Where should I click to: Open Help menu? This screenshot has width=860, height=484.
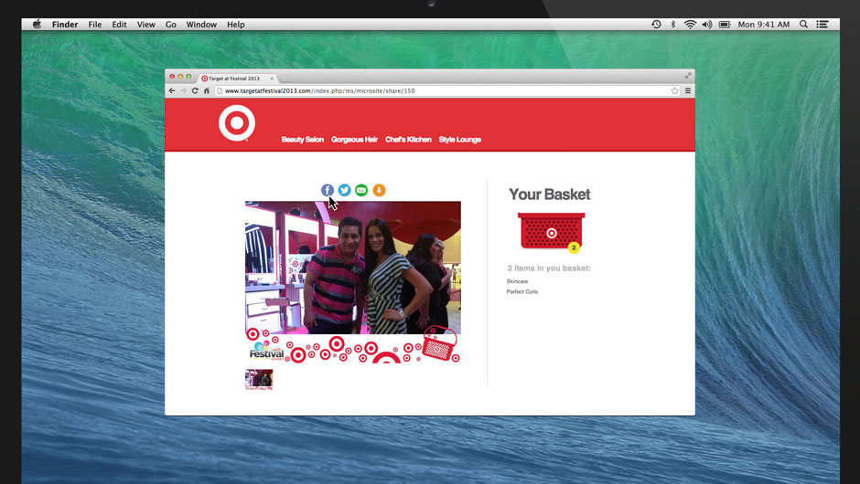236,24
